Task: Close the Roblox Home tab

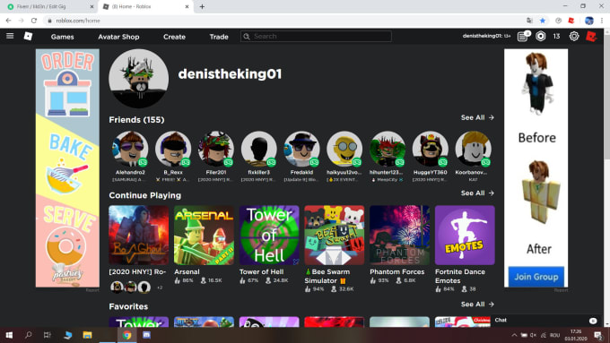Action: click(187, 6)
